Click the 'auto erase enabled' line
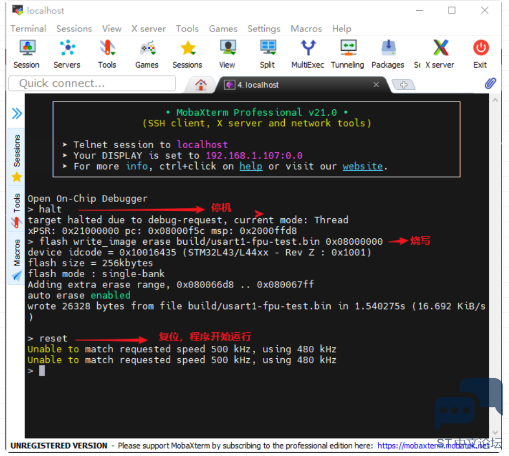This screenshot has width=509, height=456. coord(79,295)
